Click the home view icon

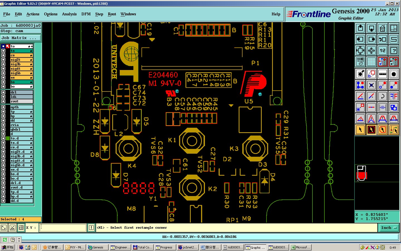[x=383, y=28]
